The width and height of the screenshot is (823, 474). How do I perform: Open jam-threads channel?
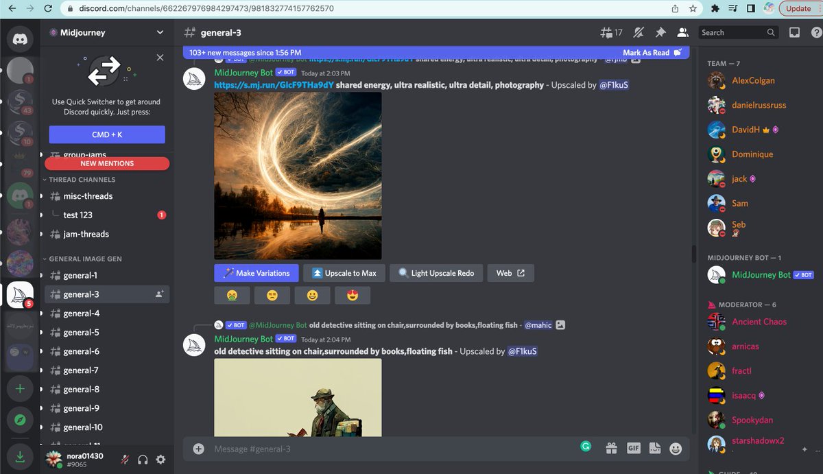click(x=107, y=234)
